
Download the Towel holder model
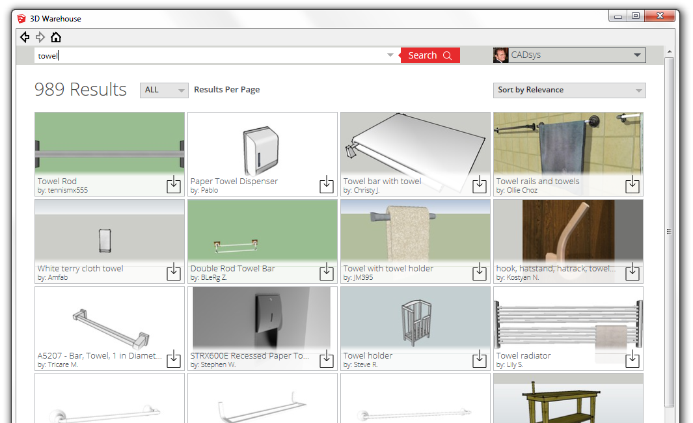[x=480, y=359]
